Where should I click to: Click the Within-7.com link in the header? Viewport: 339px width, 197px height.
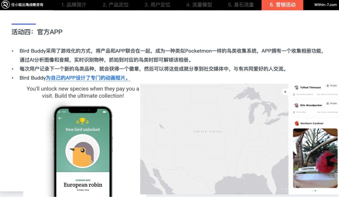pyautogui.click(x=325, y=5)
